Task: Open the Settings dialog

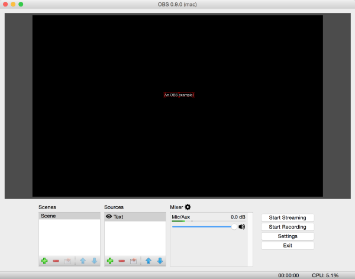Action: point(287,236)
